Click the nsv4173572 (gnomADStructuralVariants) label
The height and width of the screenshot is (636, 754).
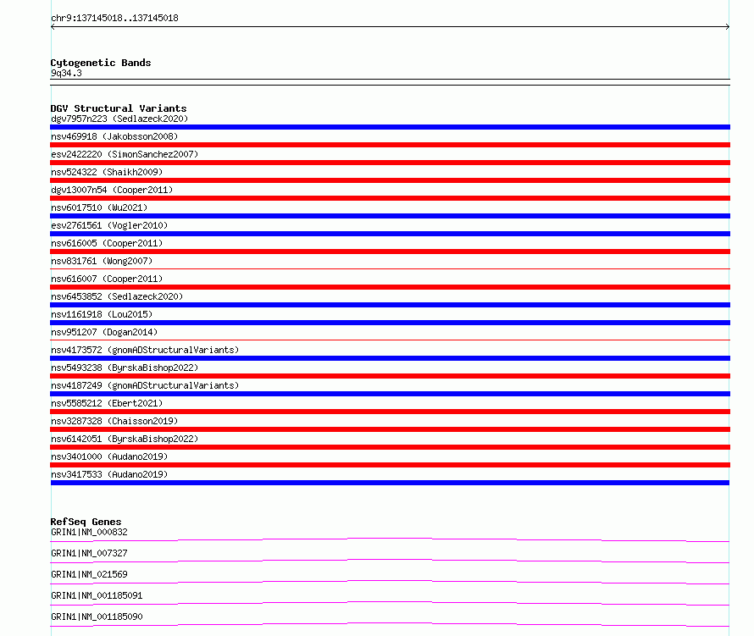[x=145, y=350]
